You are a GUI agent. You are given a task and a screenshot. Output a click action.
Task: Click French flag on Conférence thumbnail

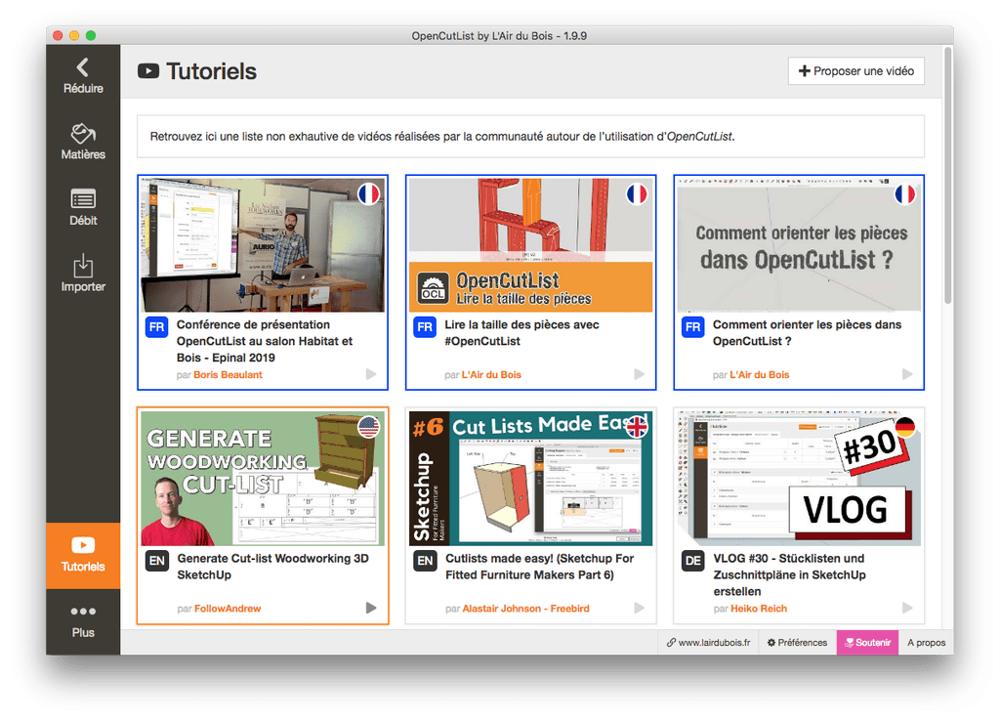(368, 194)
